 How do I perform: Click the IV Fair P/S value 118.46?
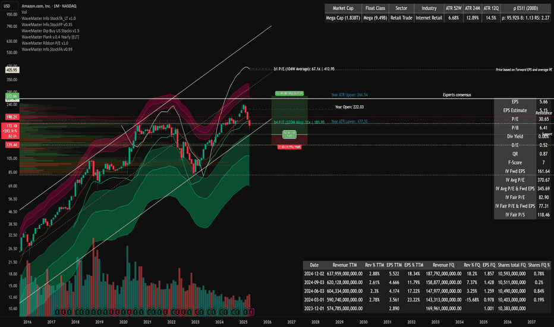(544, 215)
